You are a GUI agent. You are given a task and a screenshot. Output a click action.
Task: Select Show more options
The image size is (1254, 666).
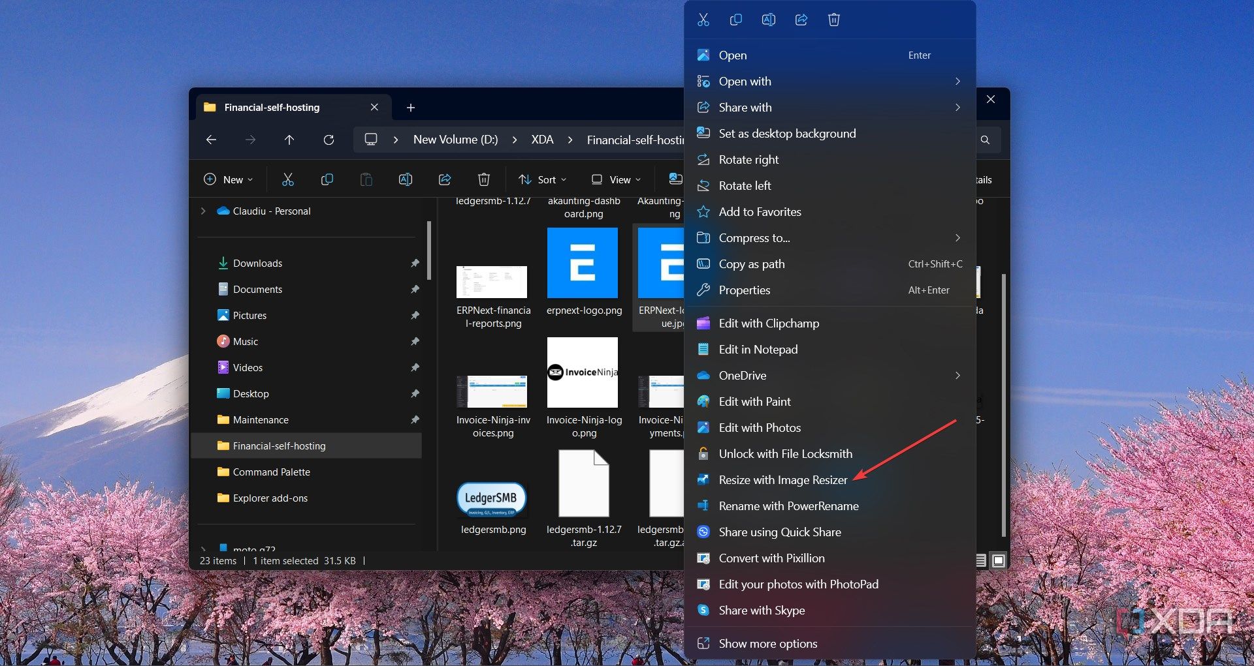[829, 644]
